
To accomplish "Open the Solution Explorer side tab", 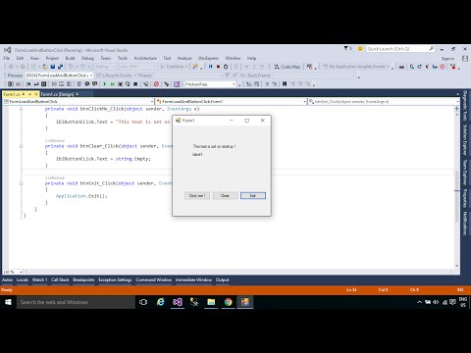I will (x=465, y=140).
